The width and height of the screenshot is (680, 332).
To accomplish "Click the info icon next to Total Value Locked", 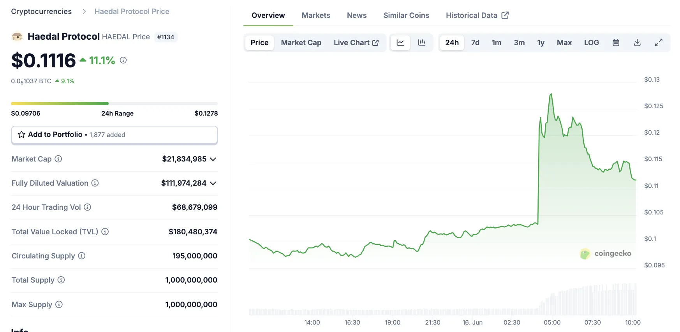I will 105,232.
